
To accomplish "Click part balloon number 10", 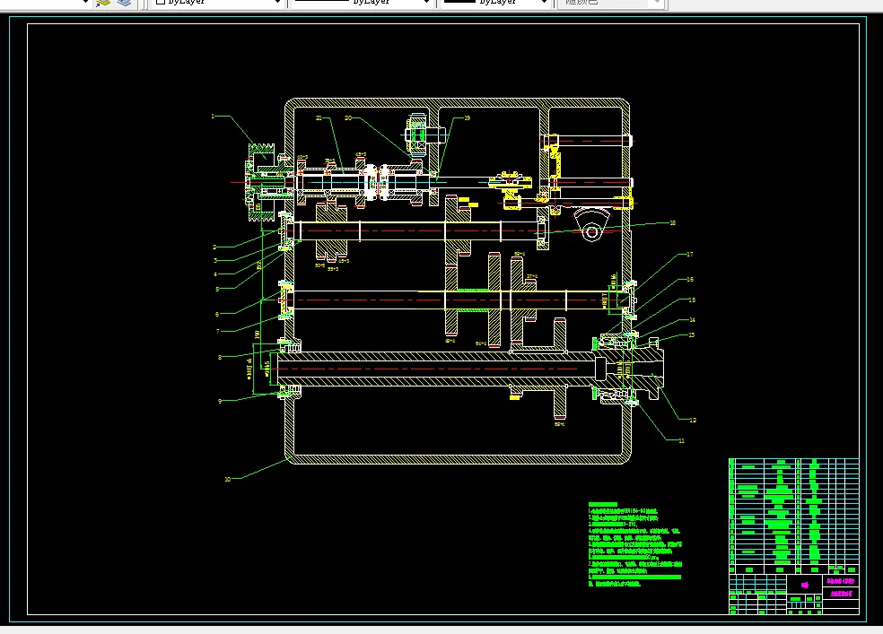I will pyautogui.click(x=227, y=479).
